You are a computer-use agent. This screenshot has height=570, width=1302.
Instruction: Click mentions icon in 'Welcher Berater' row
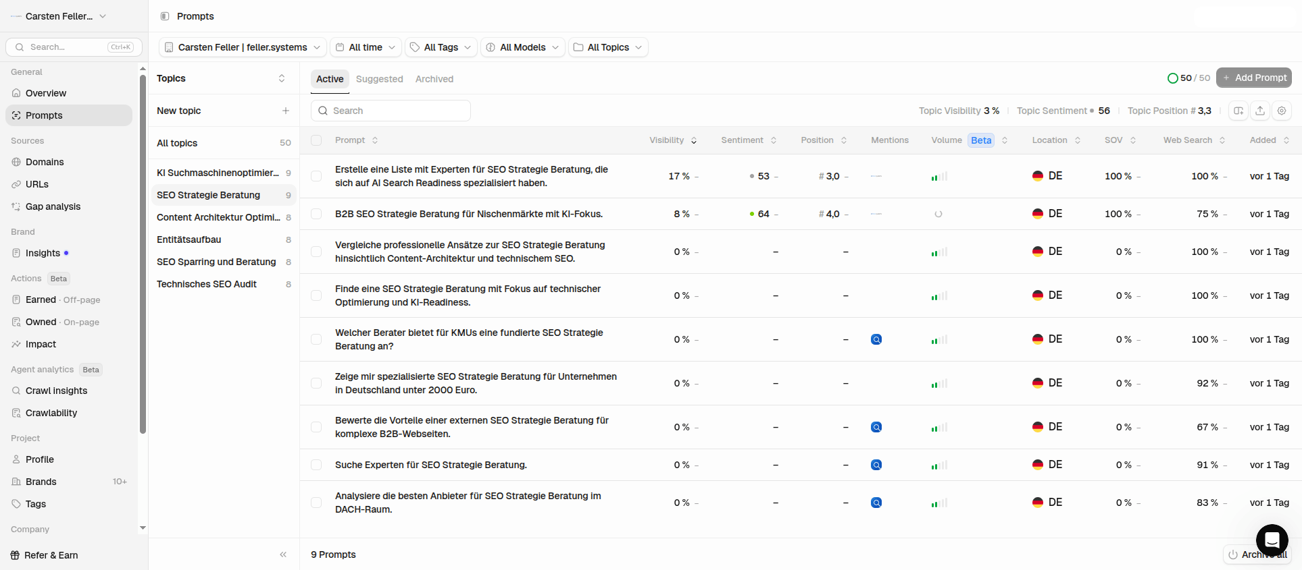[876, 339]
